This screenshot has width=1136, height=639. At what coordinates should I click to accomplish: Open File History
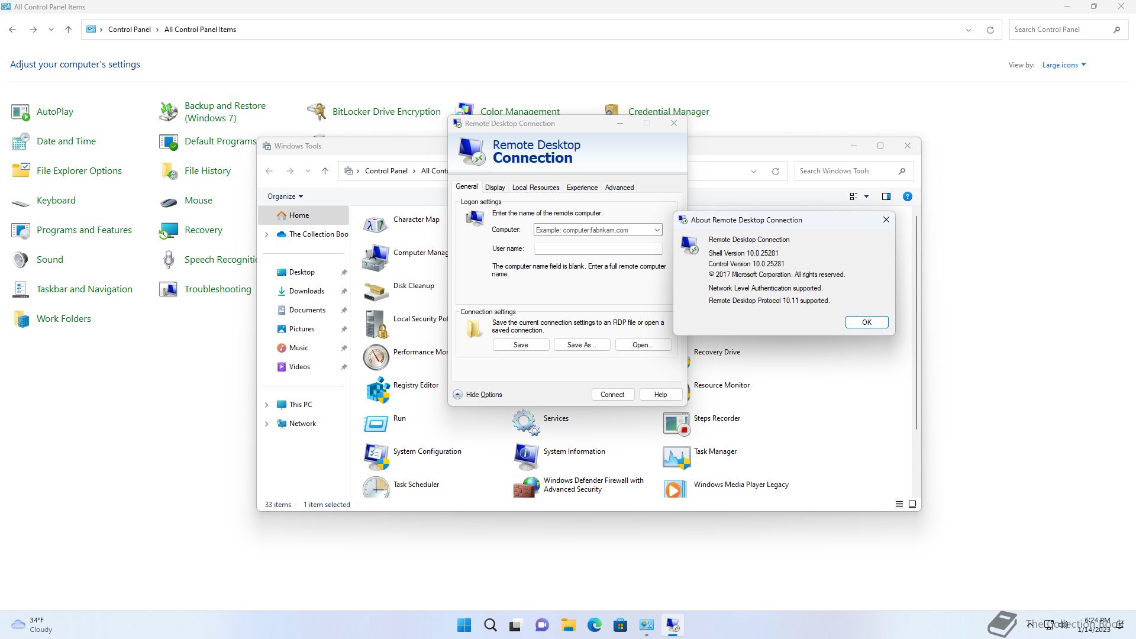(x=195, y=171)
